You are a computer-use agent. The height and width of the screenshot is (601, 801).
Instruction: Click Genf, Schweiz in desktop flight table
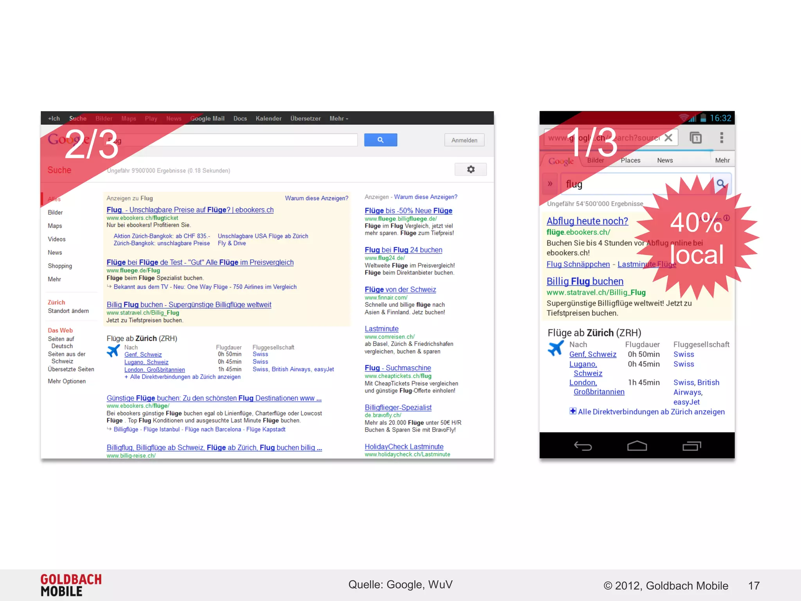click(x=143, y=354)
